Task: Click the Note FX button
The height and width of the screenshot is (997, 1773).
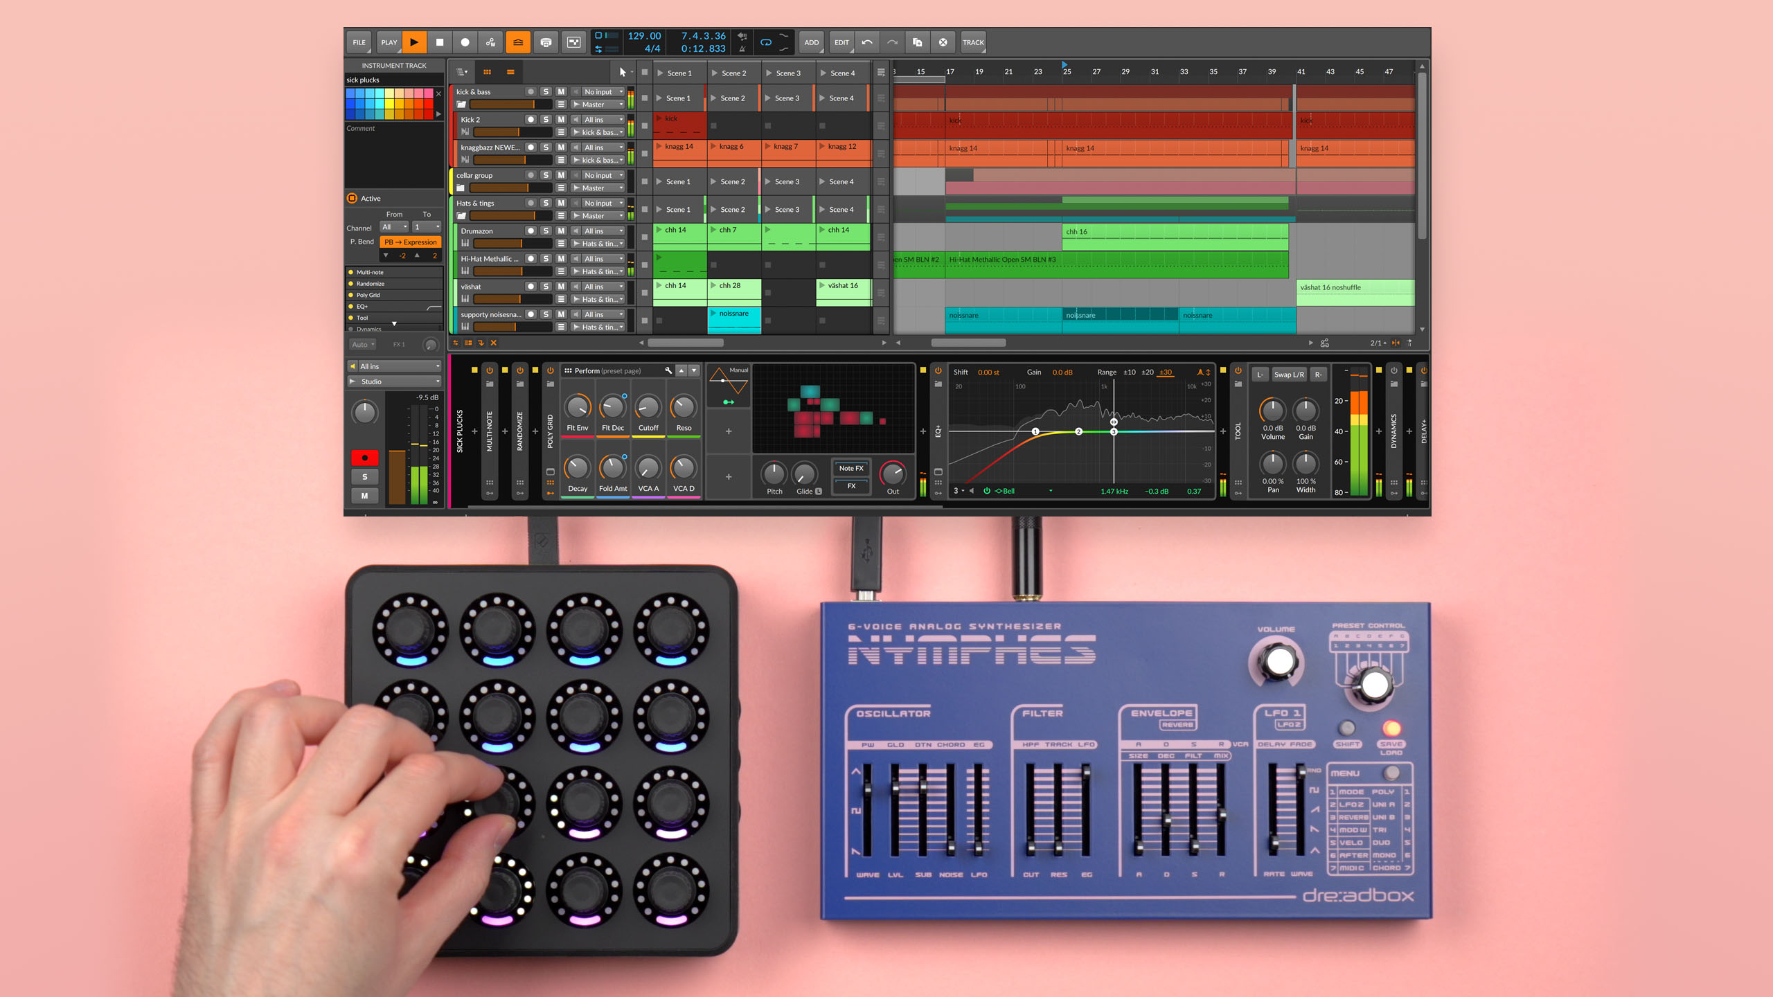Action: coord(850,468)
